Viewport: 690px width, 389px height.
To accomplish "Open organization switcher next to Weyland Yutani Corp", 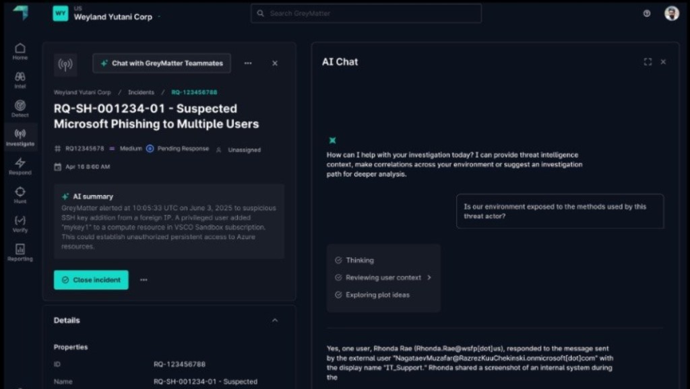I will [x=159, y=17].
